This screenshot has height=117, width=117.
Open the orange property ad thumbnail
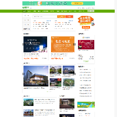click(63, 45)
